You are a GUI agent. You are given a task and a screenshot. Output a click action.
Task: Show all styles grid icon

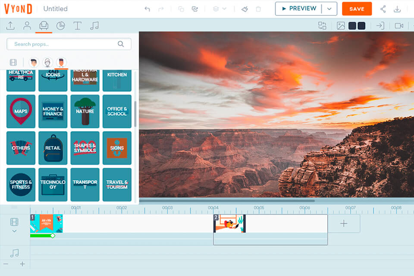coord(13,63)
